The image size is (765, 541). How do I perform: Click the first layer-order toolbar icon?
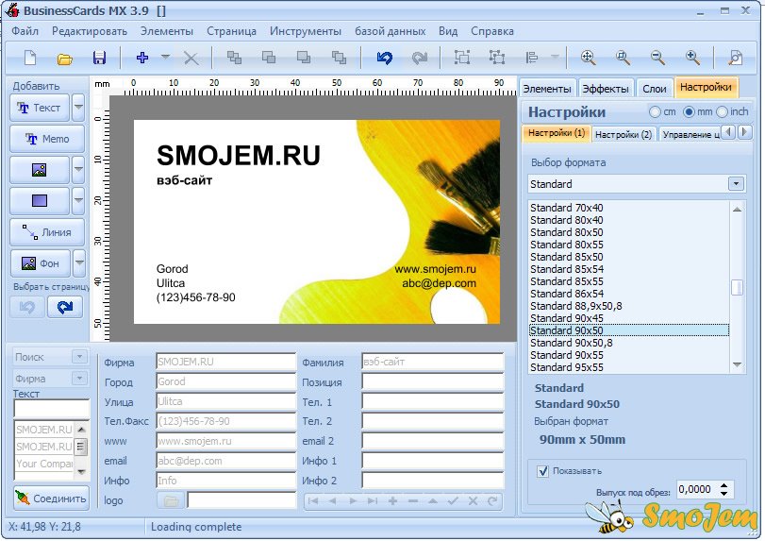coord(234,58)
